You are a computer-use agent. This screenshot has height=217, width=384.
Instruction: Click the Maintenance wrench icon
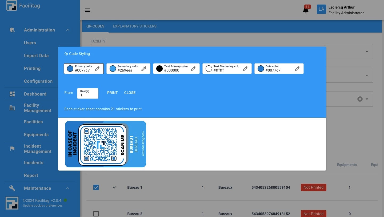12,188
